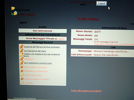Open the Funzione del PAS sul kit Nine Continent topic
Viewport: 134px width, 100px height.
[x=42, y=47]
